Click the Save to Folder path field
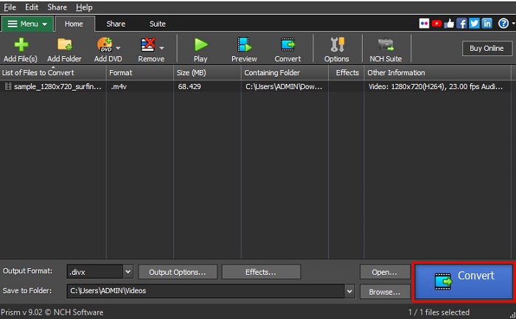Image resolution: width=516 pixels, height=319 pixels. [206, 291]
